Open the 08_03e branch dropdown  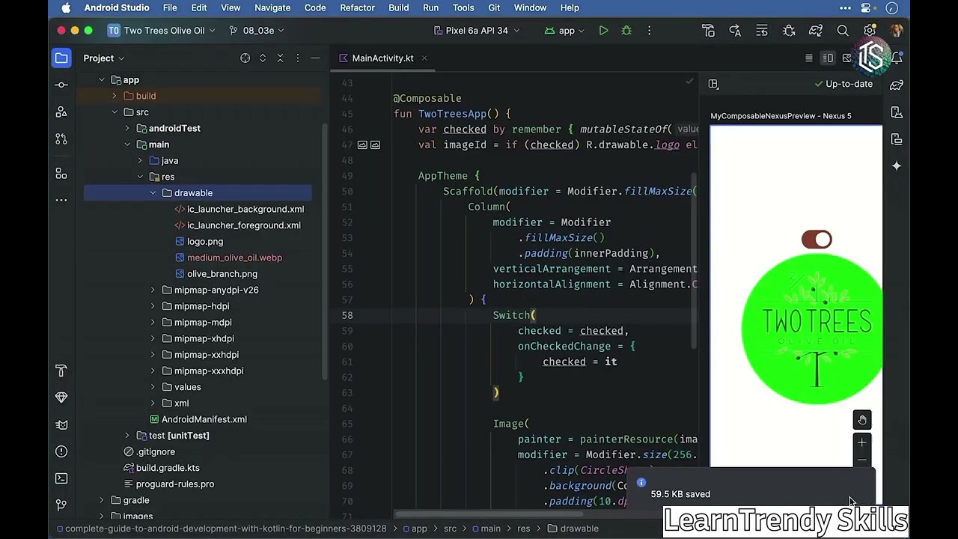point(257,31)
